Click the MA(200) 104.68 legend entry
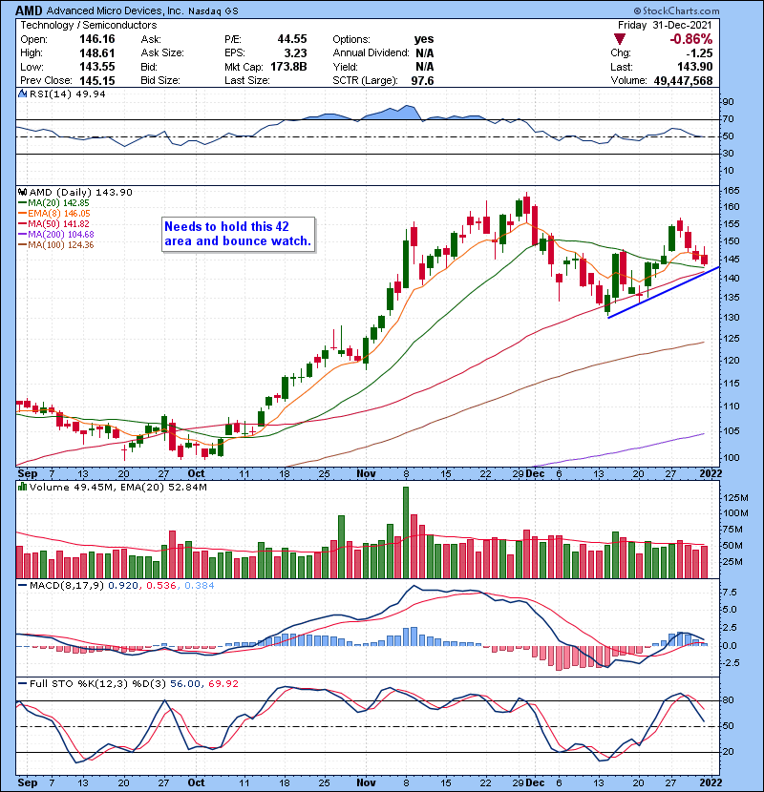 (x=58, y=235)
